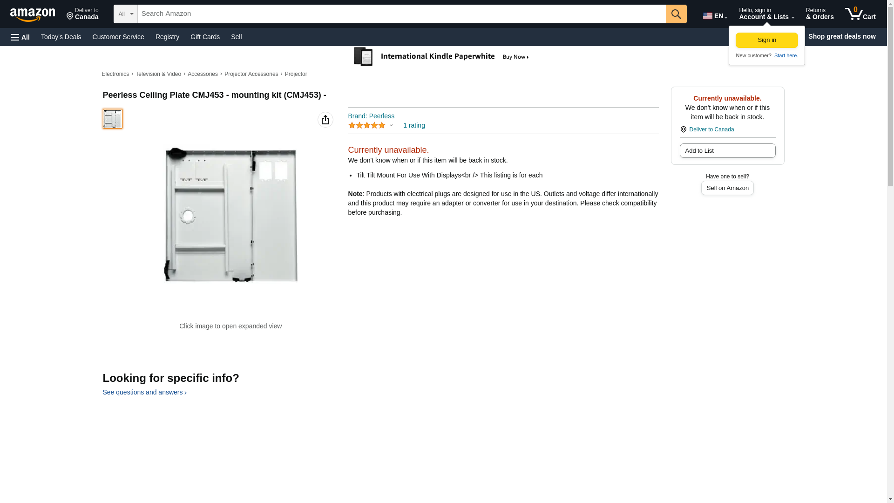Viewport: 894px width, 503px height.
Task: Click the yellow Sign in button
Action: pyautogui.click(x=766, y=40)
